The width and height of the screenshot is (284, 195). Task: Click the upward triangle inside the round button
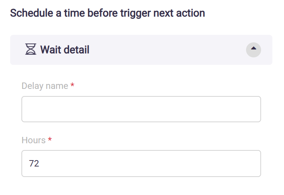click(x=253, y=48)
